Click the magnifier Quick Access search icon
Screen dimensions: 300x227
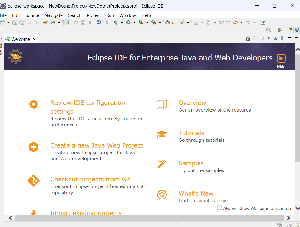click(x=269, y=30)
